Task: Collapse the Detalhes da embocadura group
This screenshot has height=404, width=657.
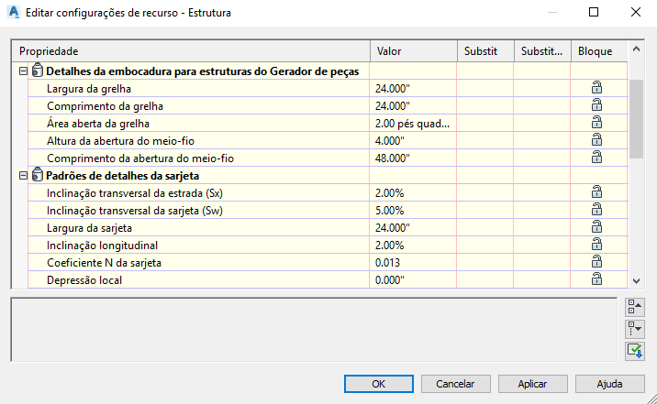Action: pos(23,71)
